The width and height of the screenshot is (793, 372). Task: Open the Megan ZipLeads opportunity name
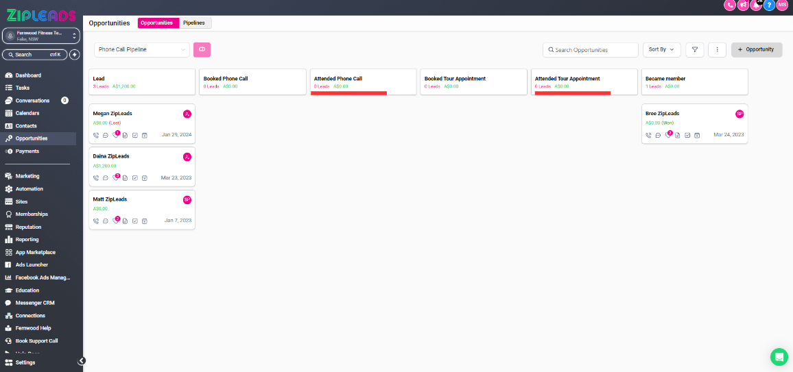113,114
